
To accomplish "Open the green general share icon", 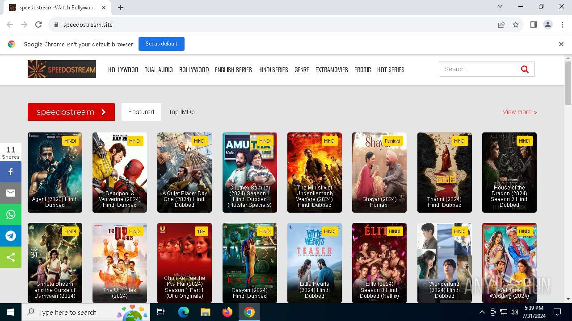I will (11, 257).
